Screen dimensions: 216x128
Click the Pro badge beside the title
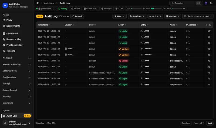(x=40, y=16)
